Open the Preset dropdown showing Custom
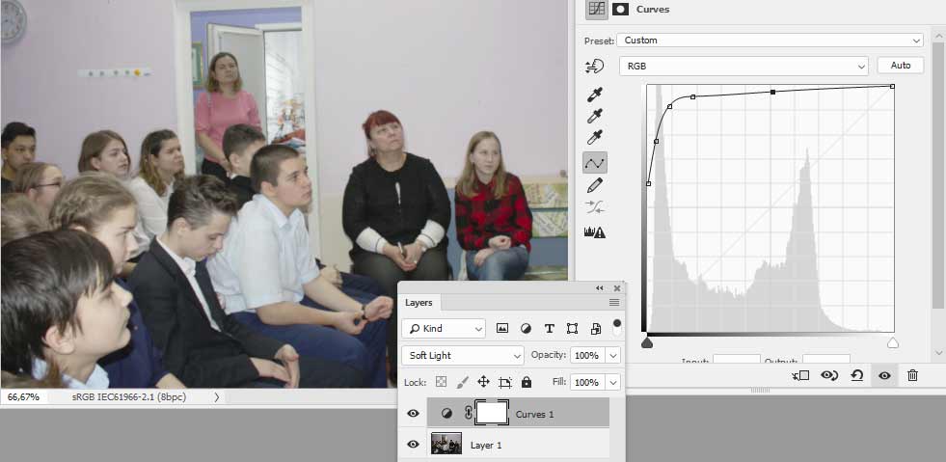946x462 pixels. tap(770, 41)
